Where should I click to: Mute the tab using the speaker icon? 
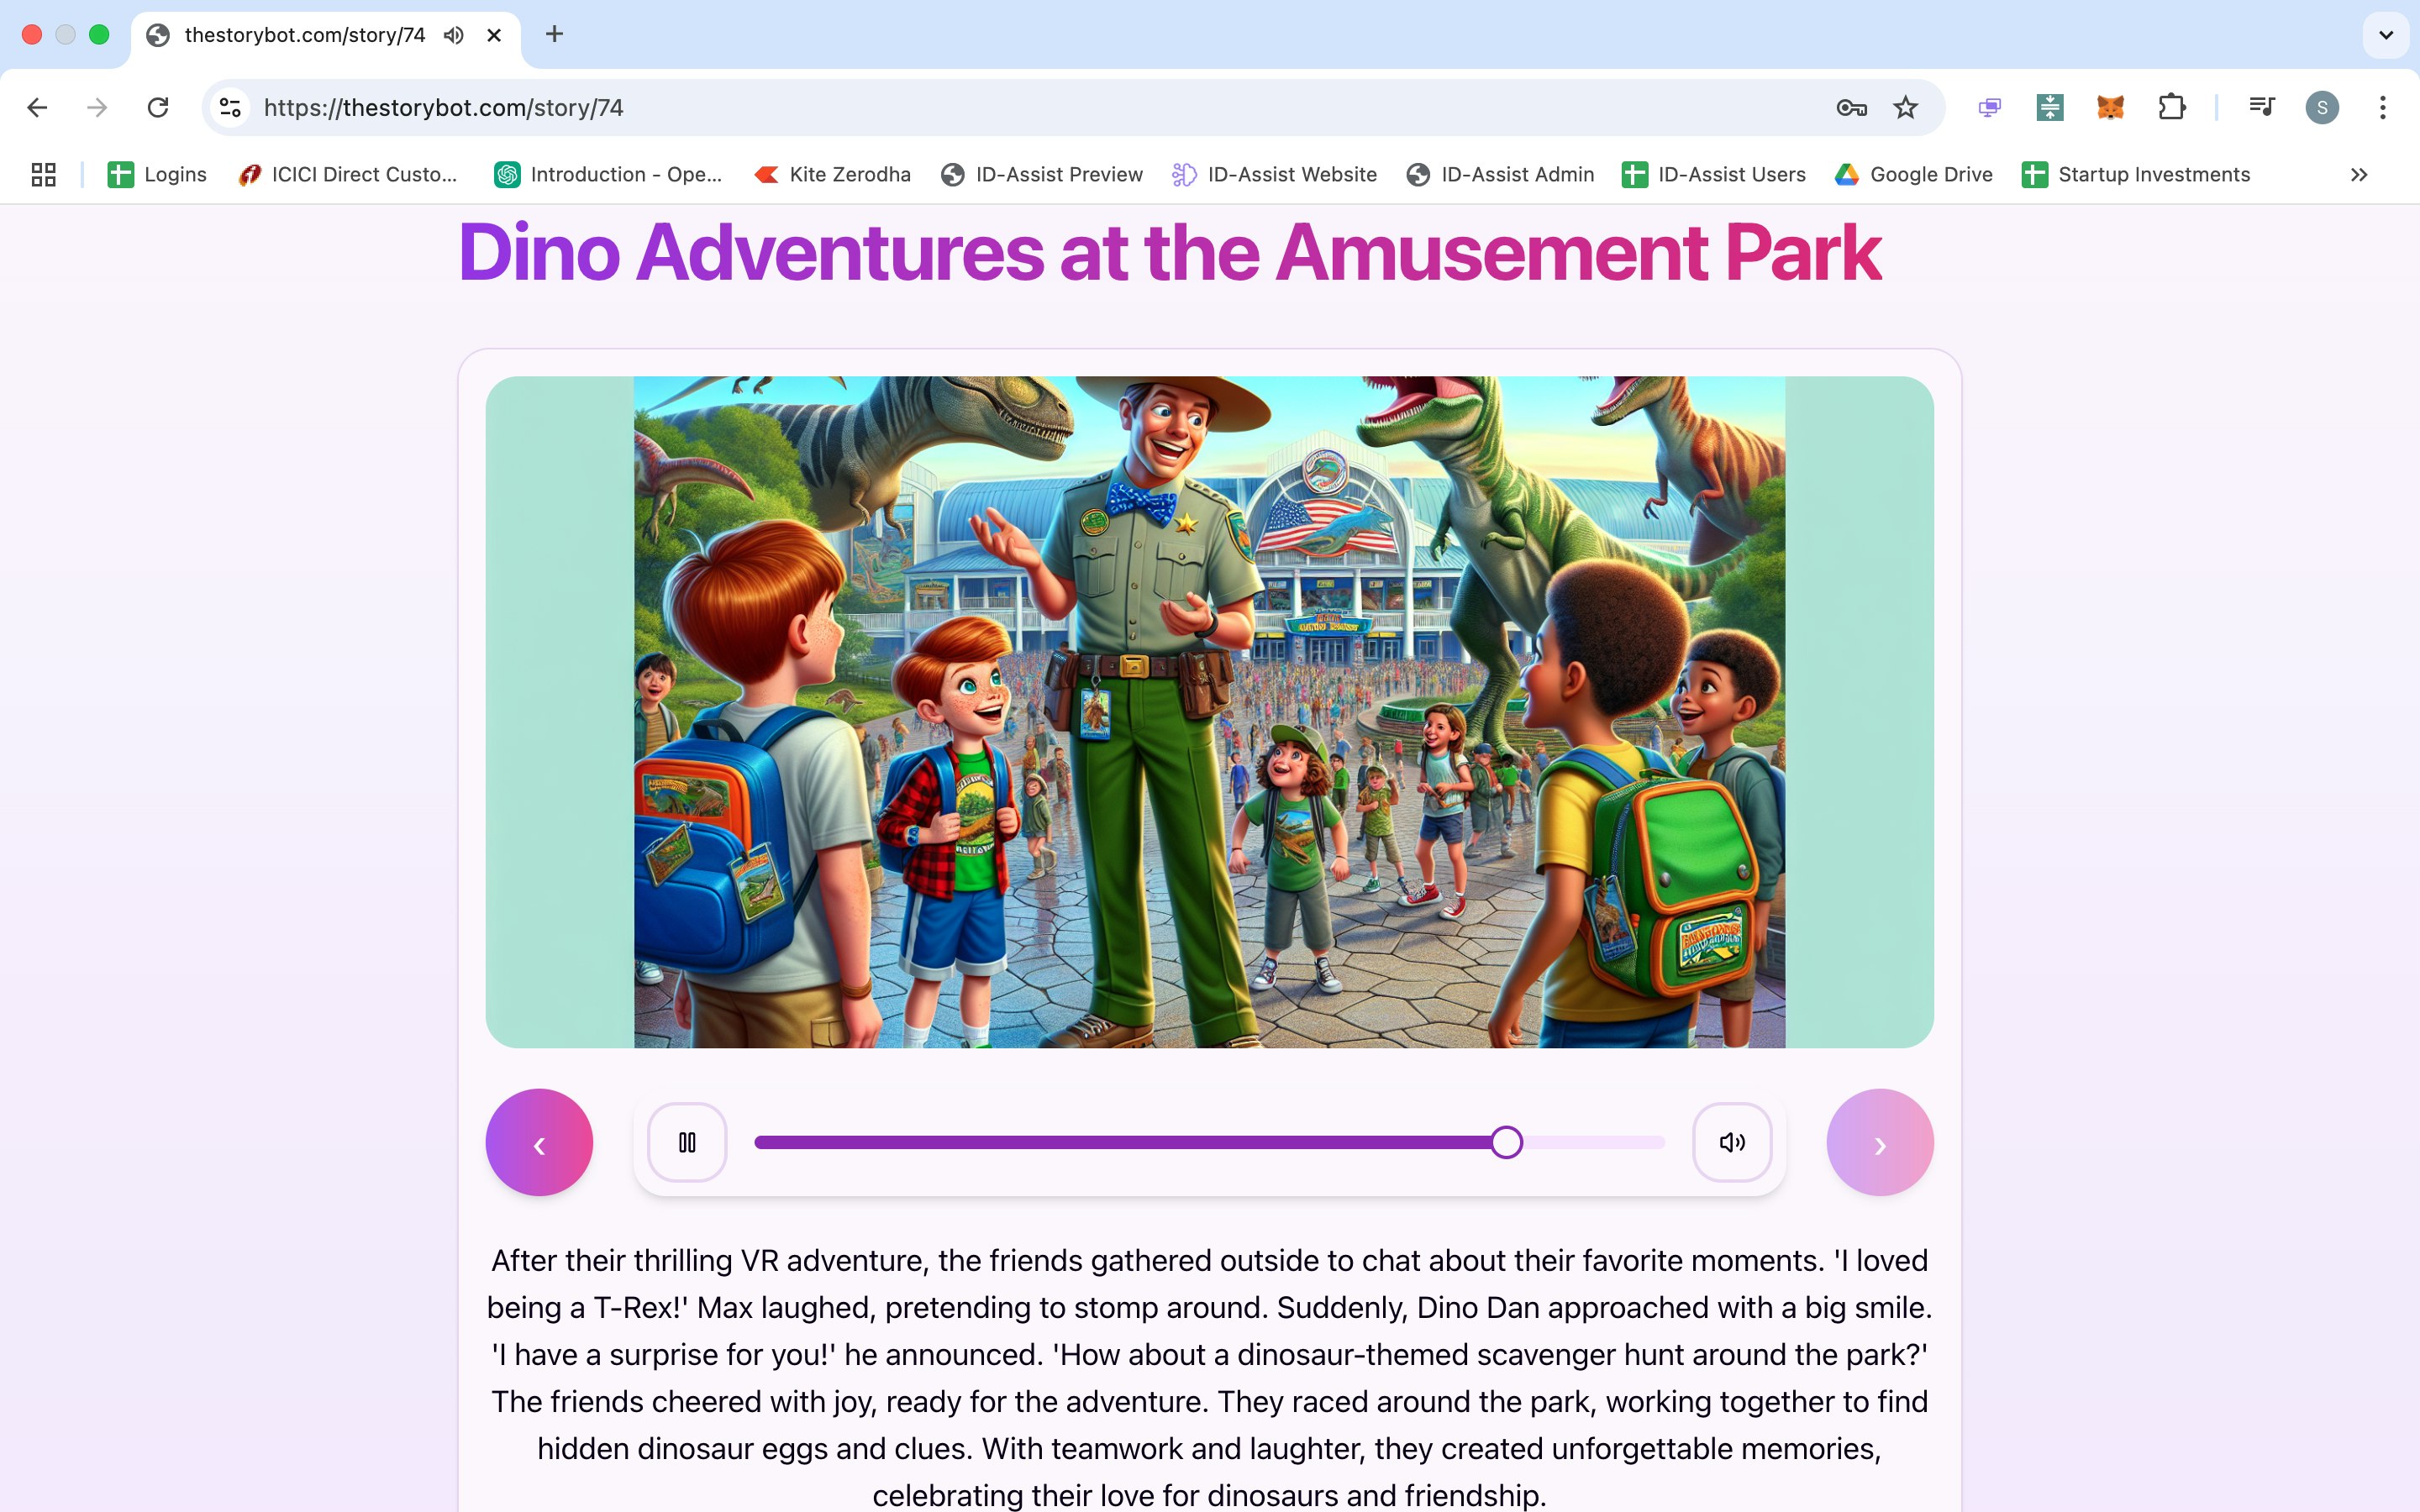[x=454, y=35]
